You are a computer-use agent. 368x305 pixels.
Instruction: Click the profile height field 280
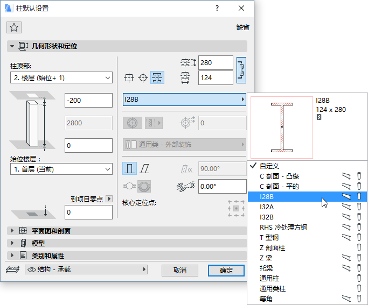[x=216, y=63]
